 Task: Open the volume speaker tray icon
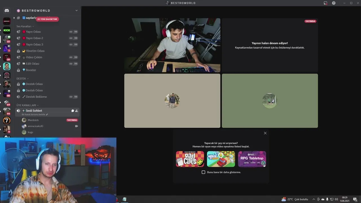pos(336,199)
